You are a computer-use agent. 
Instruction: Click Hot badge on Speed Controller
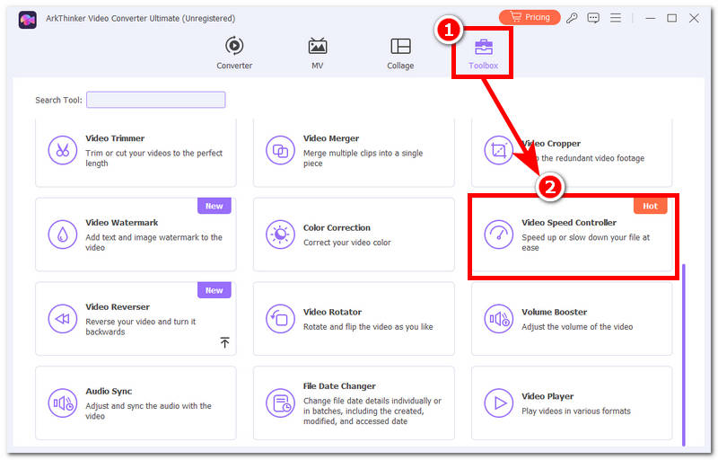pos(650,206)
